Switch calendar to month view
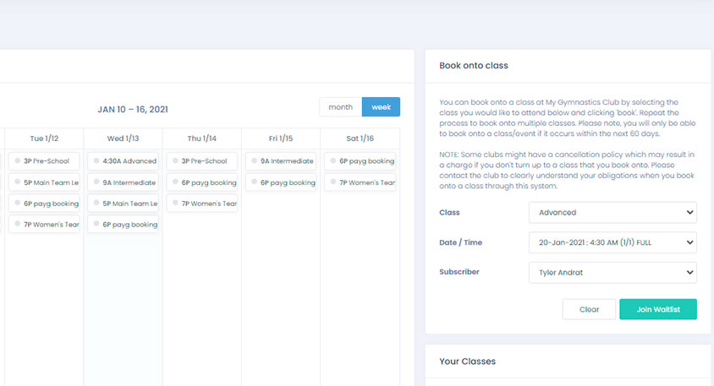This screenshot has height=386, width=714. point(340,107)
